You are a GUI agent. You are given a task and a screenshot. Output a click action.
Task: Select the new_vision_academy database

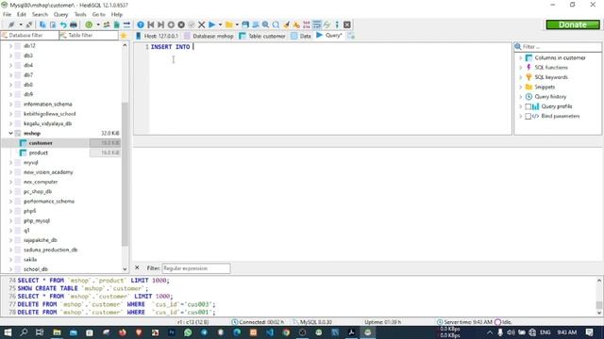click(48, 172)
